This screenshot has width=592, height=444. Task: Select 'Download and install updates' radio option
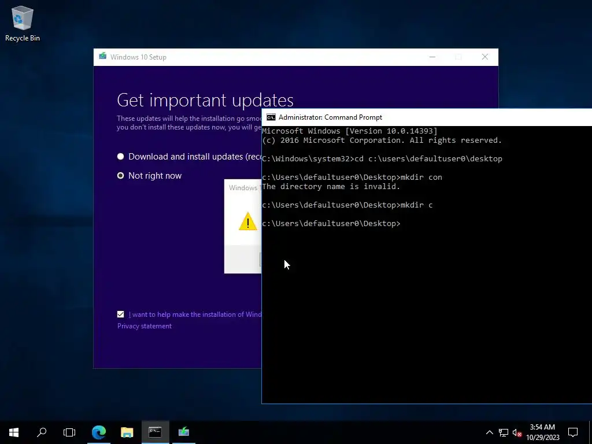coord(120,156)
